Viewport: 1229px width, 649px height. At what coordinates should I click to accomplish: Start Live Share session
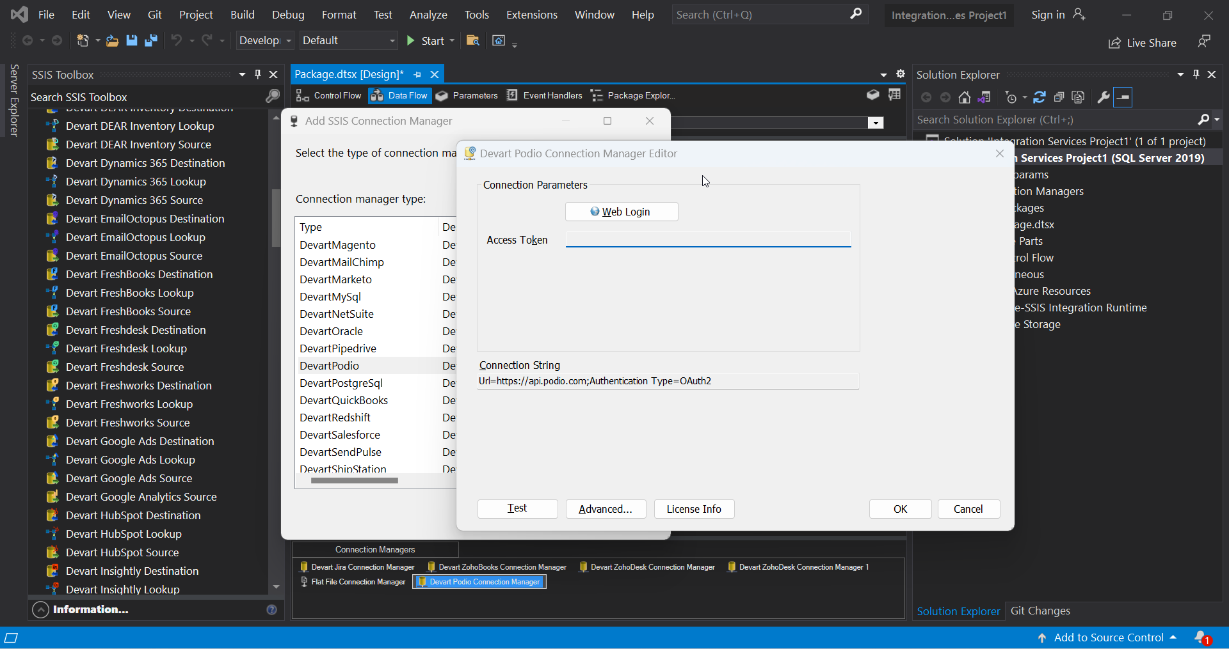point(1143,43)
